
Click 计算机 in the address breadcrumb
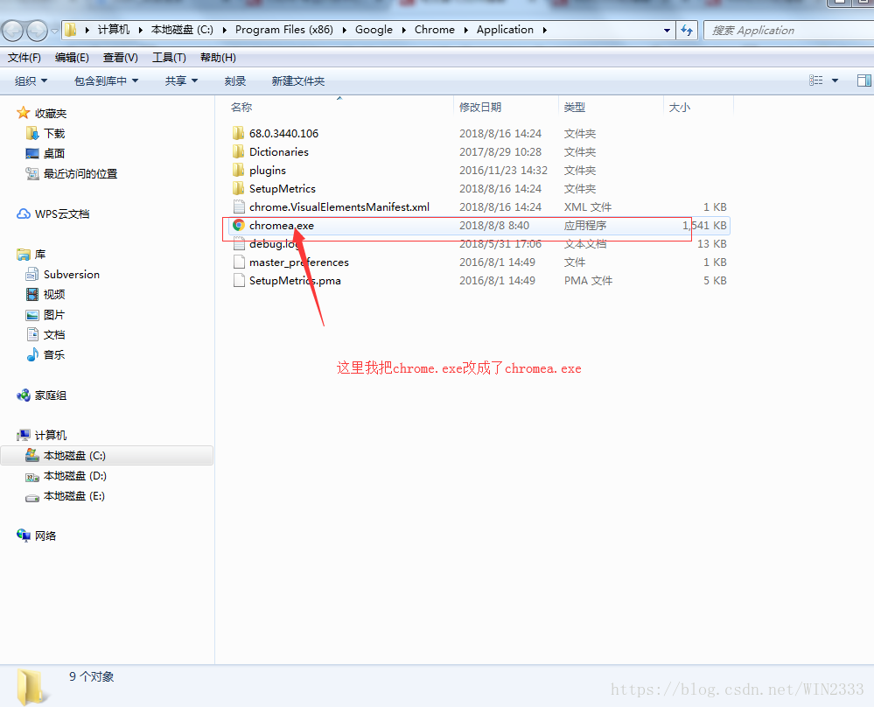coord(114,30)
